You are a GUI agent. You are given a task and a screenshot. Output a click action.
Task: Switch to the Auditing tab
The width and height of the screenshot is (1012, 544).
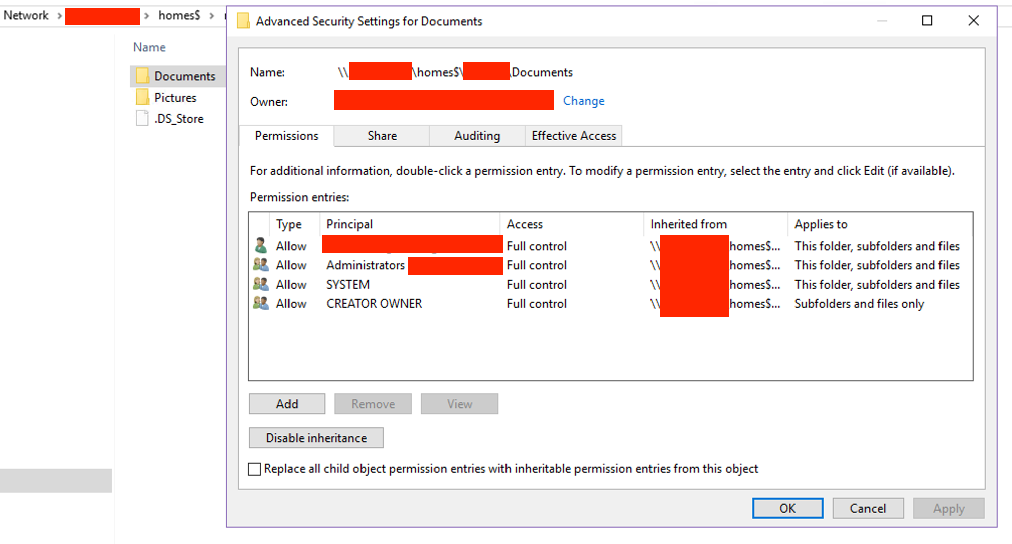[476, 136]
